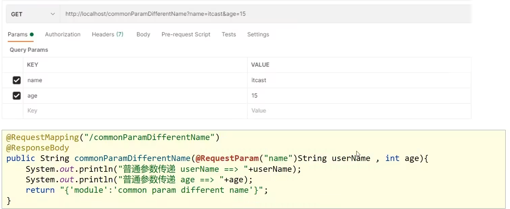
Task: Click the println age code line
Action: [x=139, y=179]
